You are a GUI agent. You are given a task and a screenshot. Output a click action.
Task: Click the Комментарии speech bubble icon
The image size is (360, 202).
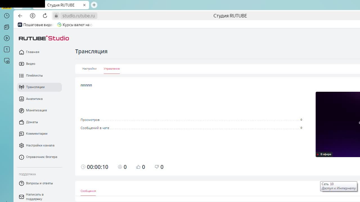(21, 134)
